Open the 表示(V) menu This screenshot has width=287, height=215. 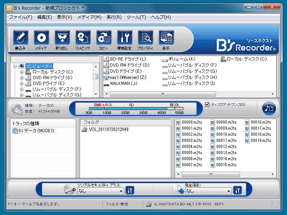65,17
